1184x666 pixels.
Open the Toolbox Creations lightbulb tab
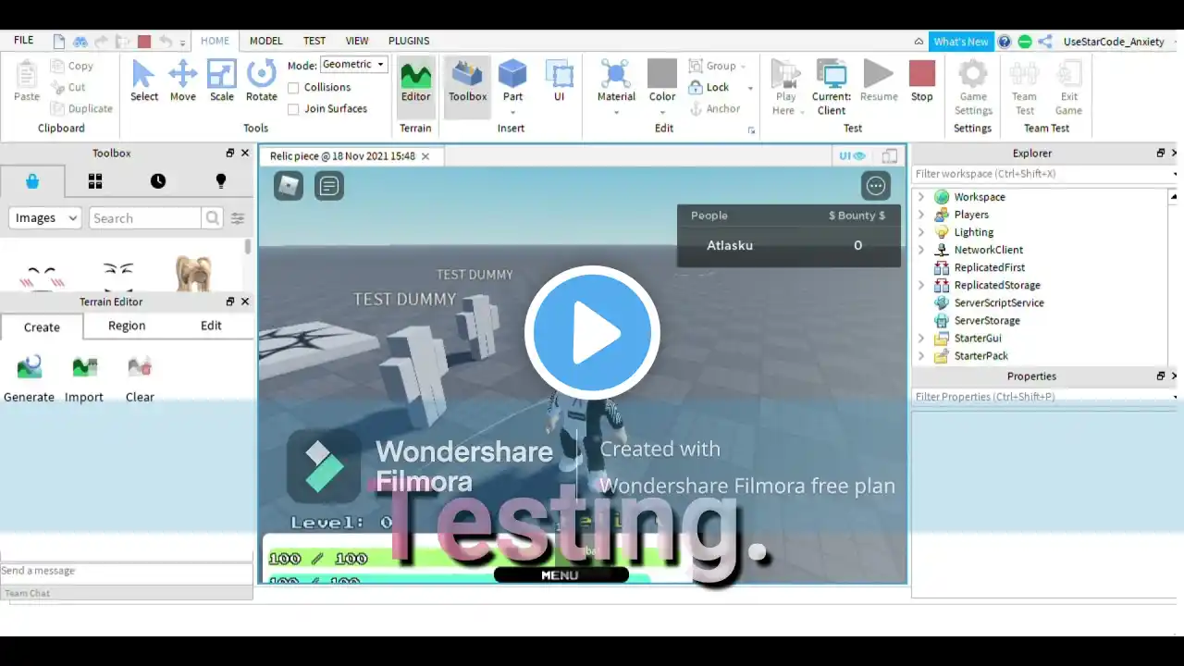tap(221, 181)
